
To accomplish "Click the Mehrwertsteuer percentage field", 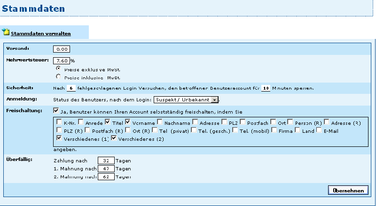I will (62, 61).
